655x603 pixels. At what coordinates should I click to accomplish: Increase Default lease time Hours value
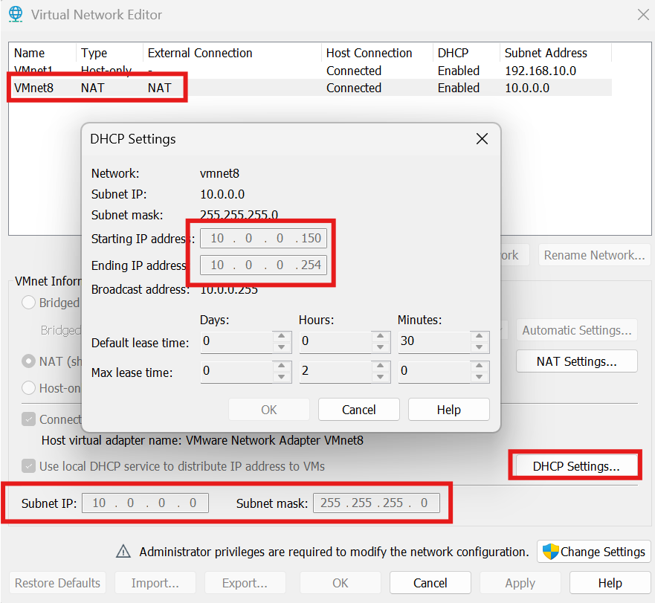[380, 336]
